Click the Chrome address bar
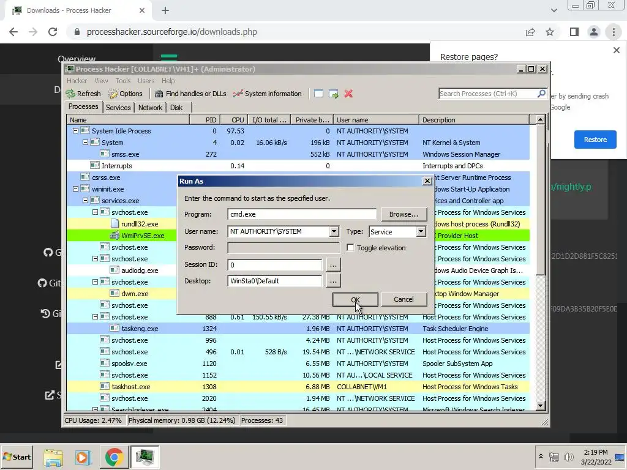 point(296,32)
